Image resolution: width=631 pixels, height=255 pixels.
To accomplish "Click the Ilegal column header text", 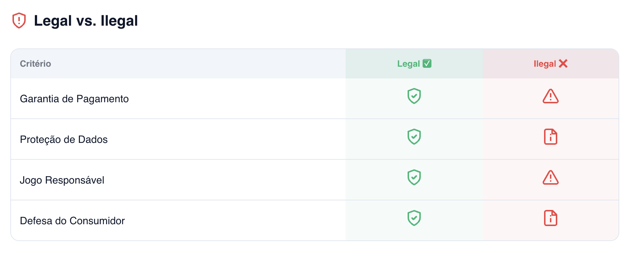I will click(545, 64).
